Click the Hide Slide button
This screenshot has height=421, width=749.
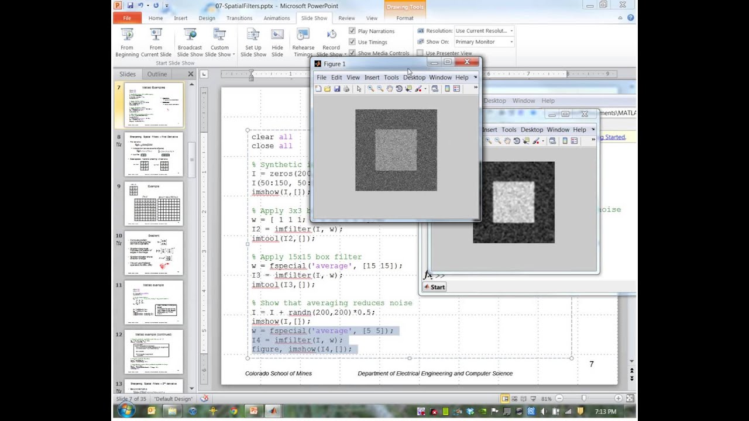(277, 42)
